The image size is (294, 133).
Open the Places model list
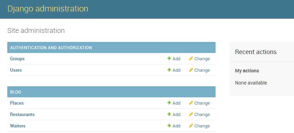[x=17, y=103]
